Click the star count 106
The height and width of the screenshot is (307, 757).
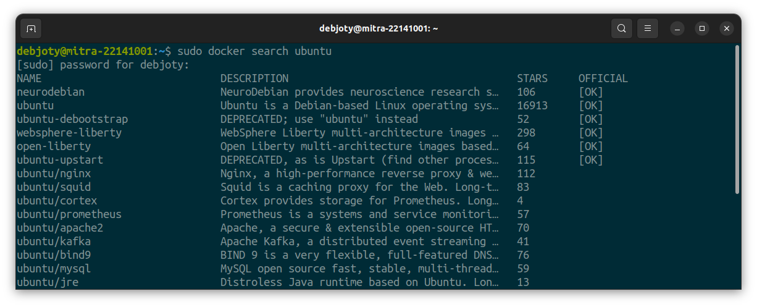tap(526, 92)
